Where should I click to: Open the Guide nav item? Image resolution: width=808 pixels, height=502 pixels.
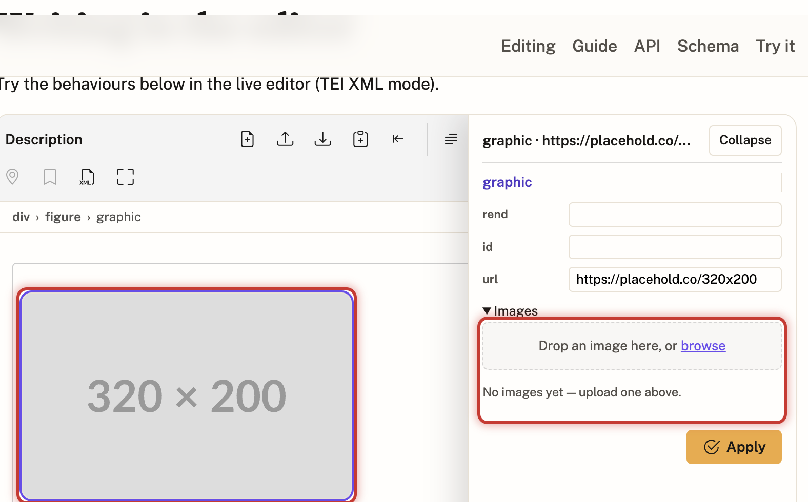[x=595, y=46]
